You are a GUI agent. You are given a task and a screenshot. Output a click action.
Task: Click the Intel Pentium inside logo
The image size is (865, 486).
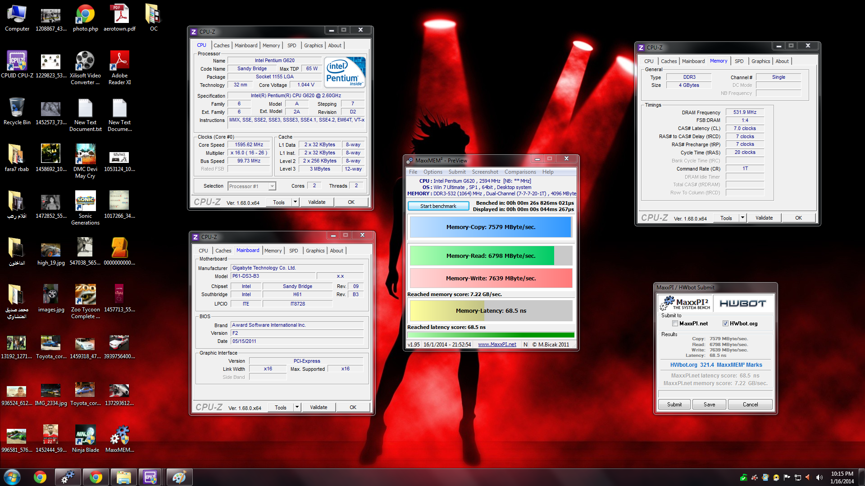tap(345, 72)
